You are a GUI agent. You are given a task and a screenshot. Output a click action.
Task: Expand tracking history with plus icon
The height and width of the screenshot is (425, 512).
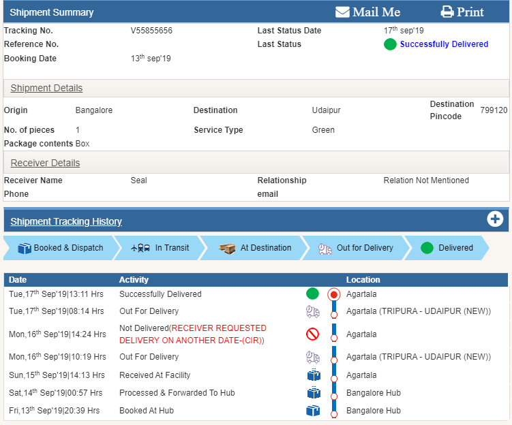(x=495, y=219)
